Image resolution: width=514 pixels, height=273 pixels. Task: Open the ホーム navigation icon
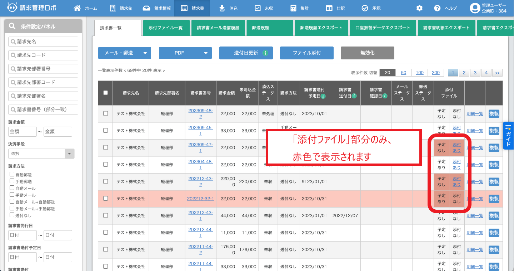(76, 7)
